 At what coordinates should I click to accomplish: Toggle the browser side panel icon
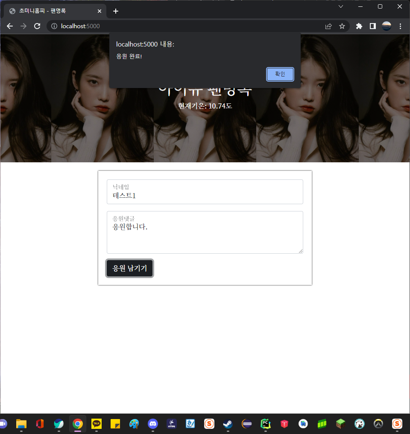[x=373, y=26]
